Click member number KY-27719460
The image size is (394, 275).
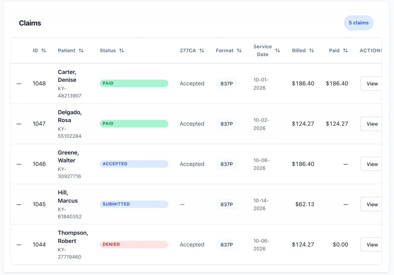[x=69, y=253]
